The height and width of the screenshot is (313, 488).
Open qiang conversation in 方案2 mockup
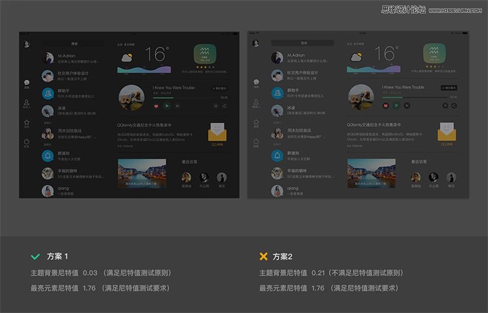[x=303, y=190]
